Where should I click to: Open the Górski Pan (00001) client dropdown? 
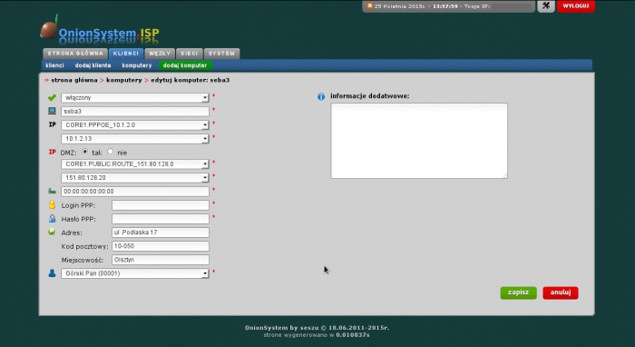(x=135, y=273)
